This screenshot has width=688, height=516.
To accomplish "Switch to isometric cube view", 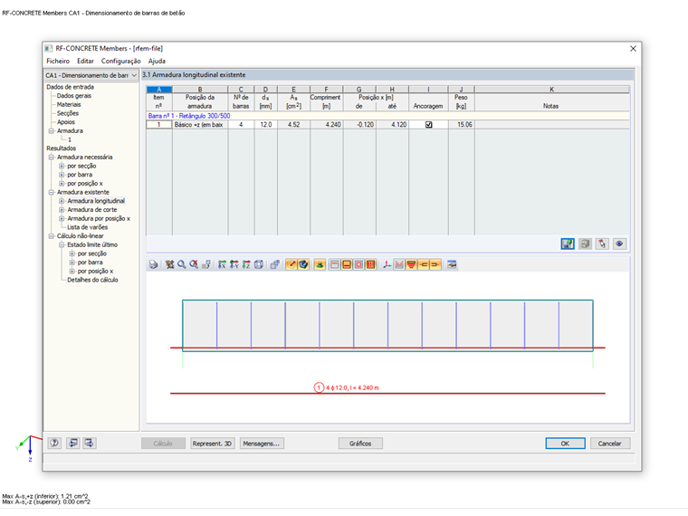I will tap(259, 264).
